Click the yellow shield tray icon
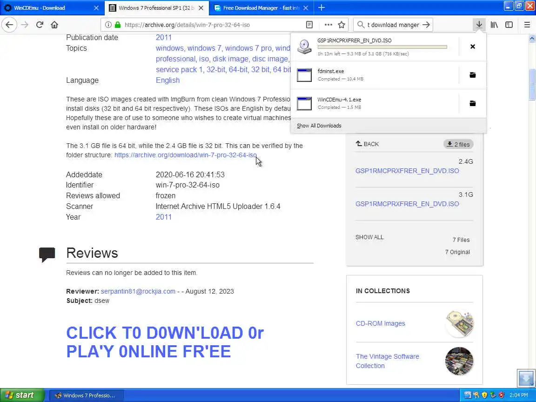 pos(484,395)
